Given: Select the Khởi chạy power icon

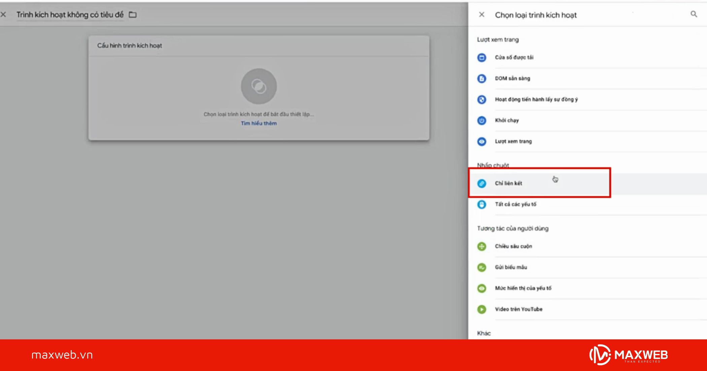Looking at the screenshot, I should pyautogui.click(x=482, y=120).
